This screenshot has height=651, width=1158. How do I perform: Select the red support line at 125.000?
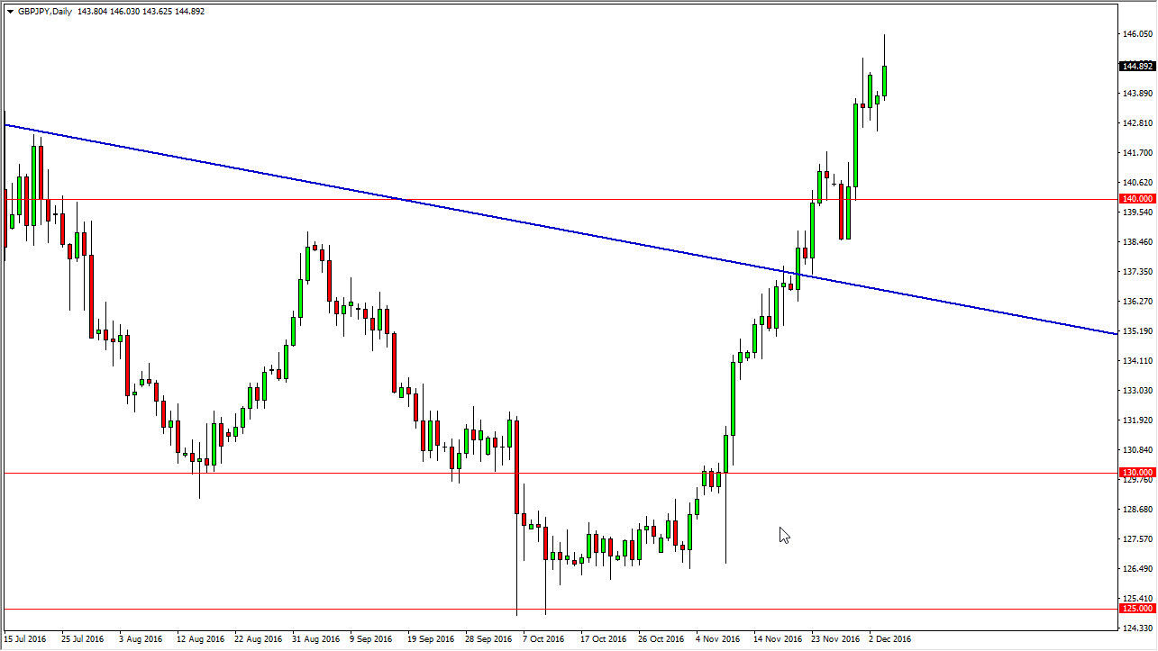click(270, 610)
